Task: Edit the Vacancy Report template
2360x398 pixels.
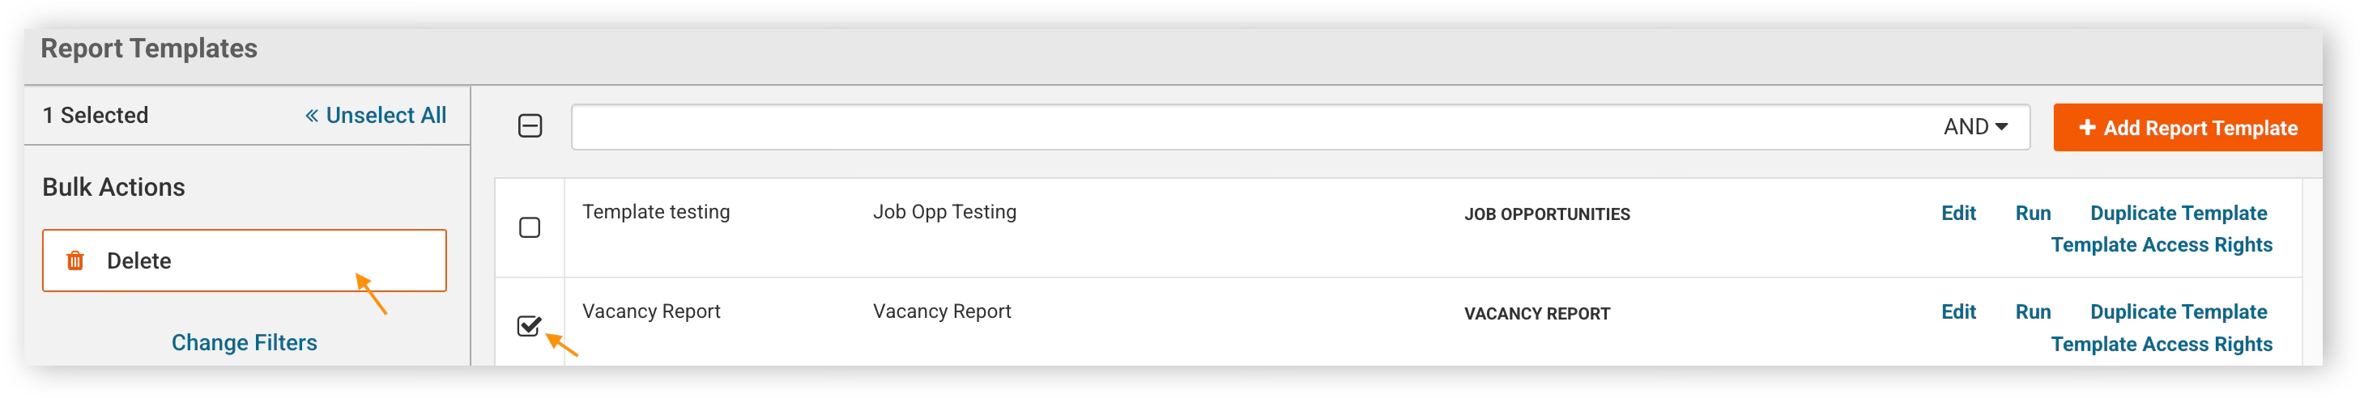Action: [1957, 312]
